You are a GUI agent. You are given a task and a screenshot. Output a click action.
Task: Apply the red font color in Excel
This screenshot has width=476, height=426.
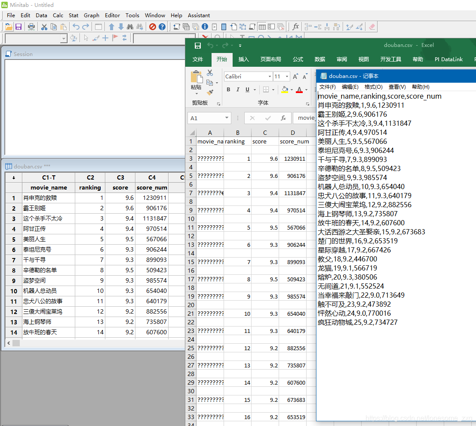[x=299, y=90]
